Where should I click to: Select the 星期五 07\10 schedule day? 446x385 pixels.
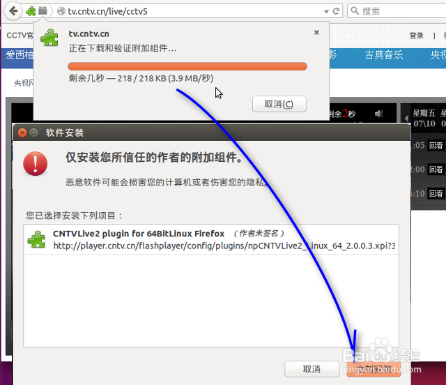pyautogui.click(x=424, y=118)
